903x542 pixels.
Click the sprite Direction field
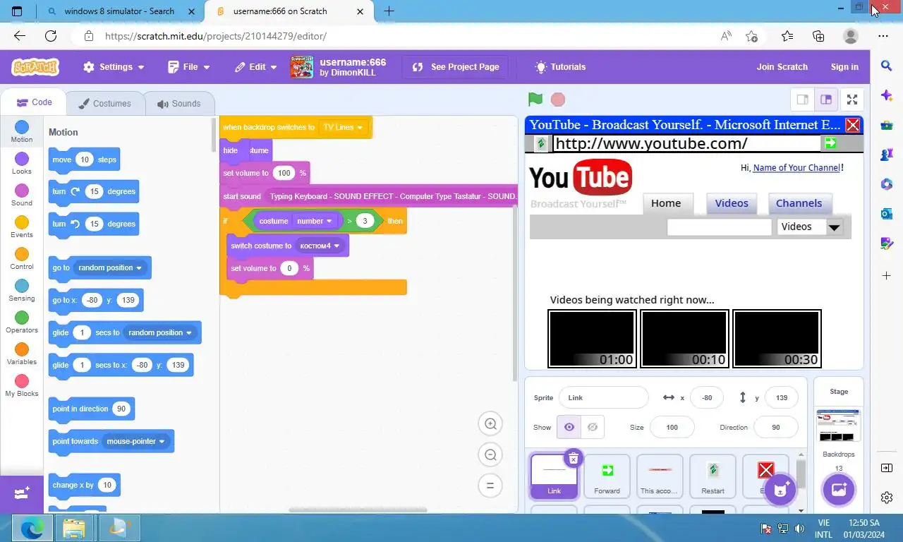tap(775, 427)
